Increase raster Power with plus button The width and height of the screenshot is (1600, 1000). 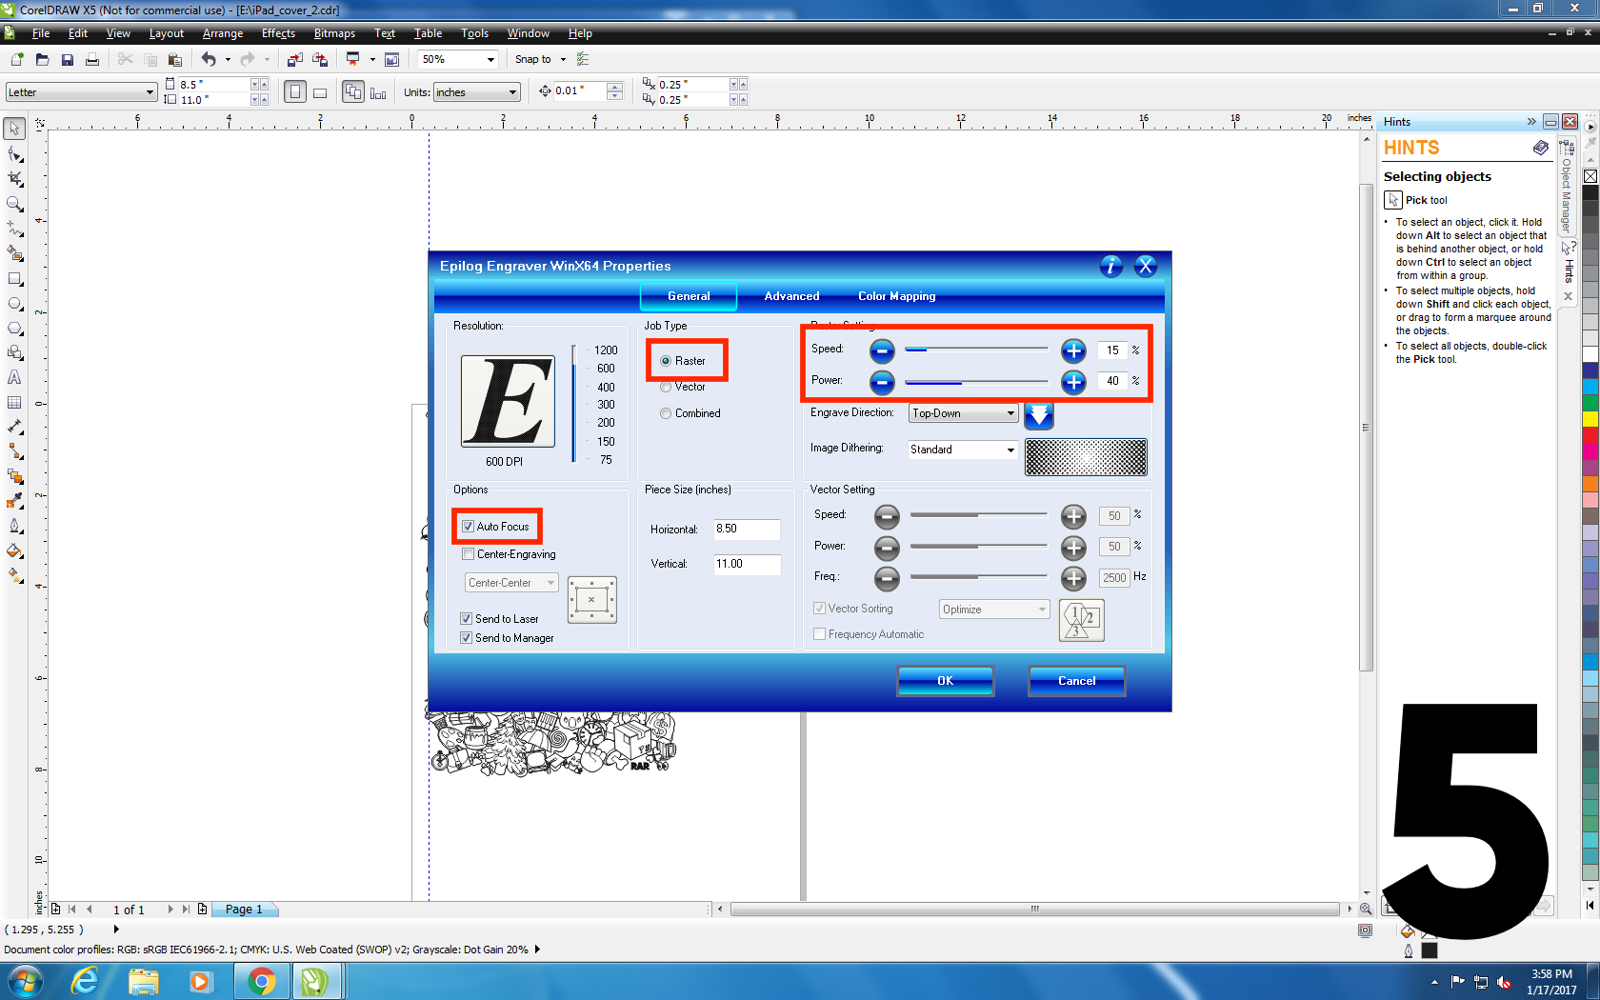1073,382
